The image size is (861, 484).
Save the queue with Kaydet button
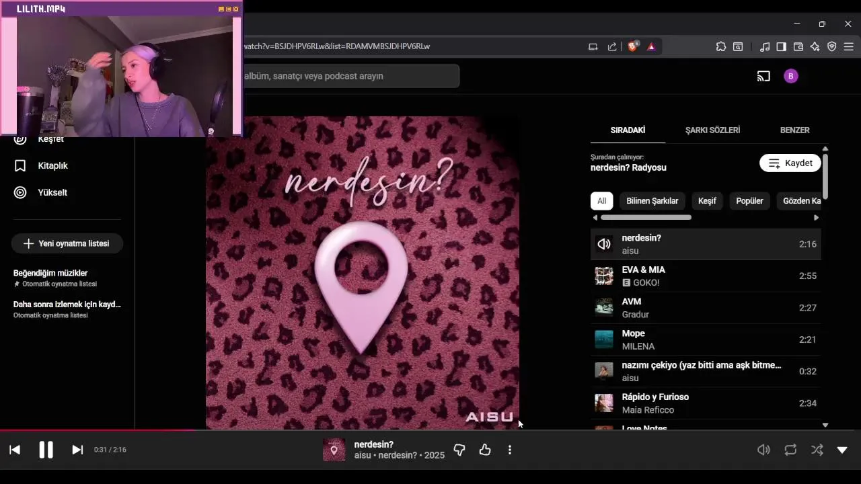tap(790, 163)
